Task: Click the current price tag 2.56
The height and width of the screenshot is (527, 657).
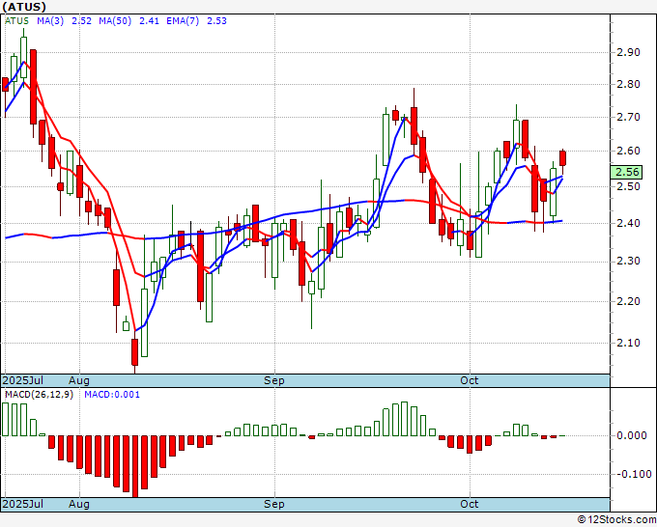Action: pyautogui.click(x=626, y=172)
